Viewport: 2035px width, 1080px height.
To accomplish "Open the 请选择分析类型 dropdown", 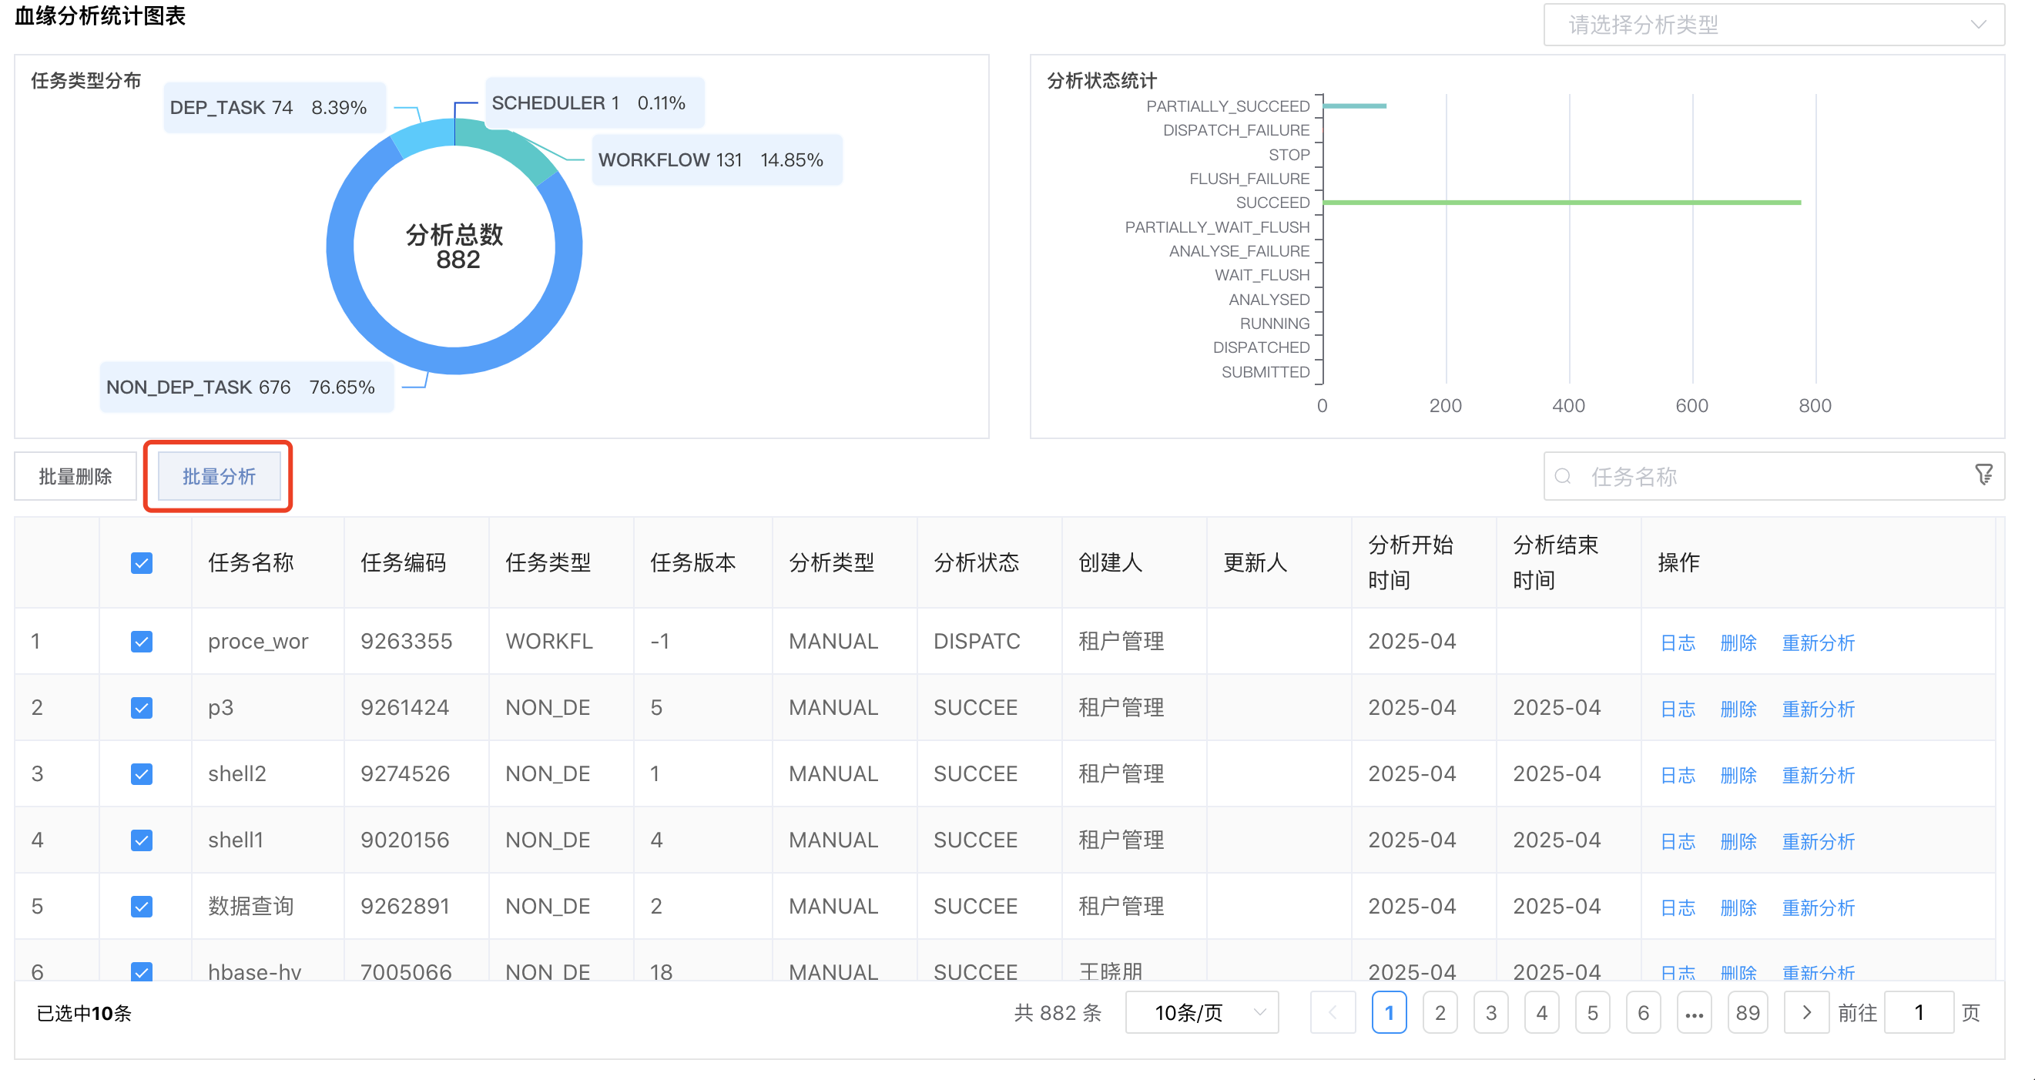I will (x=1775, y=25).
